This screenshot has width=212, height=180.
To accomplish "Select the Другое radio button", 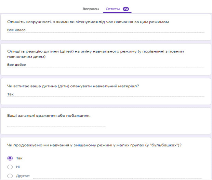I will pos(10,176).
